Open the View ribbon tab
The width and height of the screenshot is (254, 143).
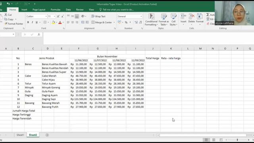click(x=91, y=10)
